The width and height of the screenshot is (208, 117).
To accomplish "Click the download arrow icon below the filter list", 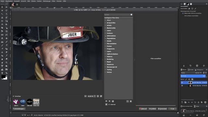I will click(x=131, y=101).
